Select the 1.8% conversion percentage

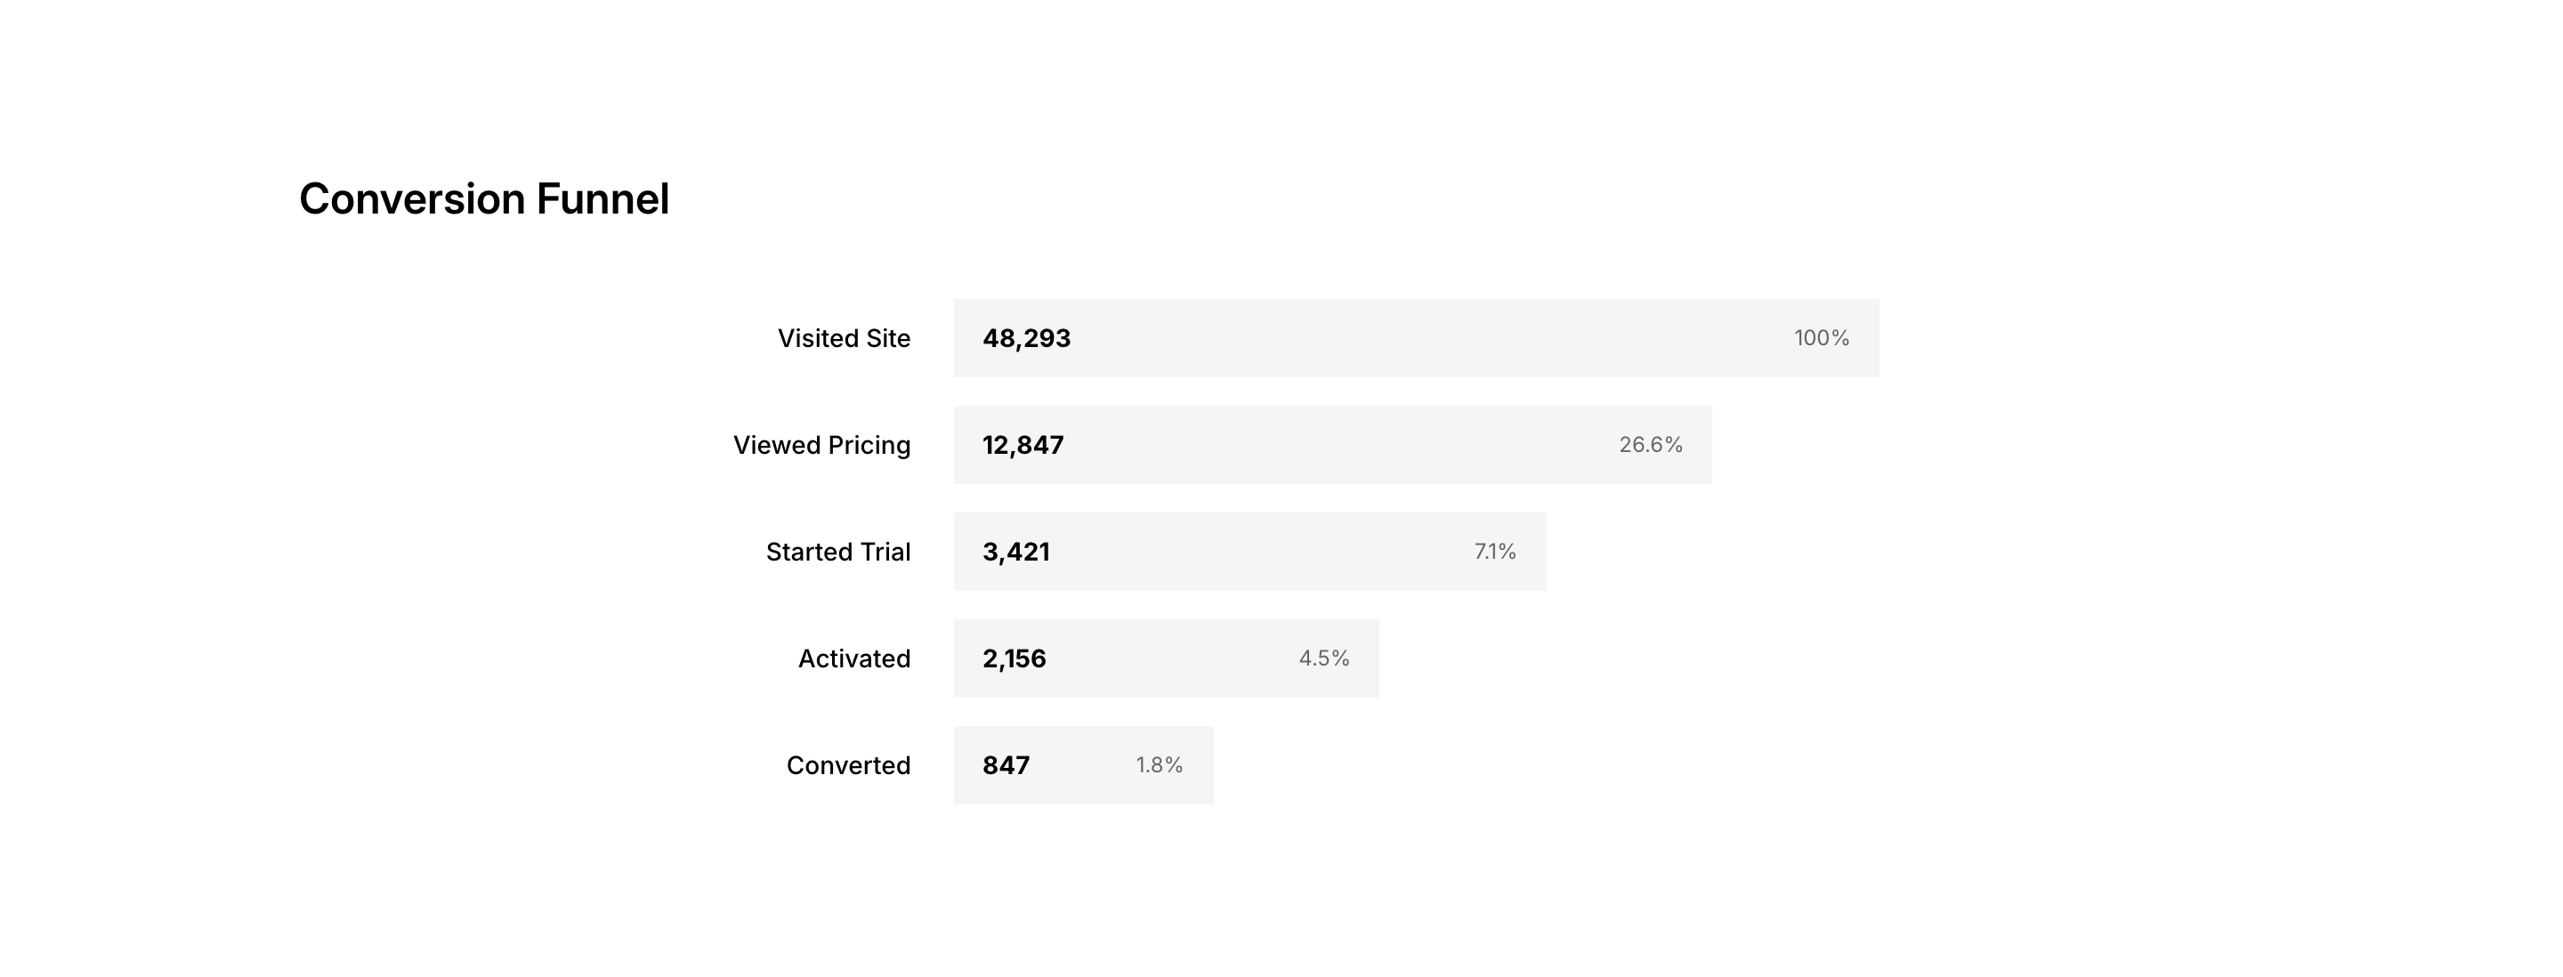tap(1159, 765)
